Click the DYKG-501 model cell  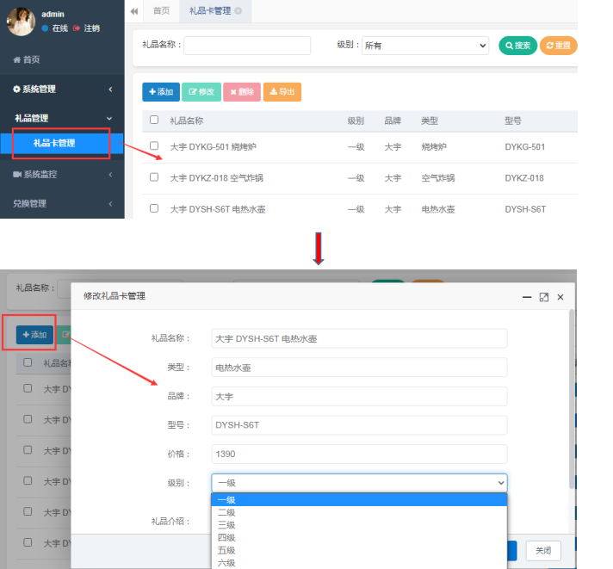(x=524, y=147)
